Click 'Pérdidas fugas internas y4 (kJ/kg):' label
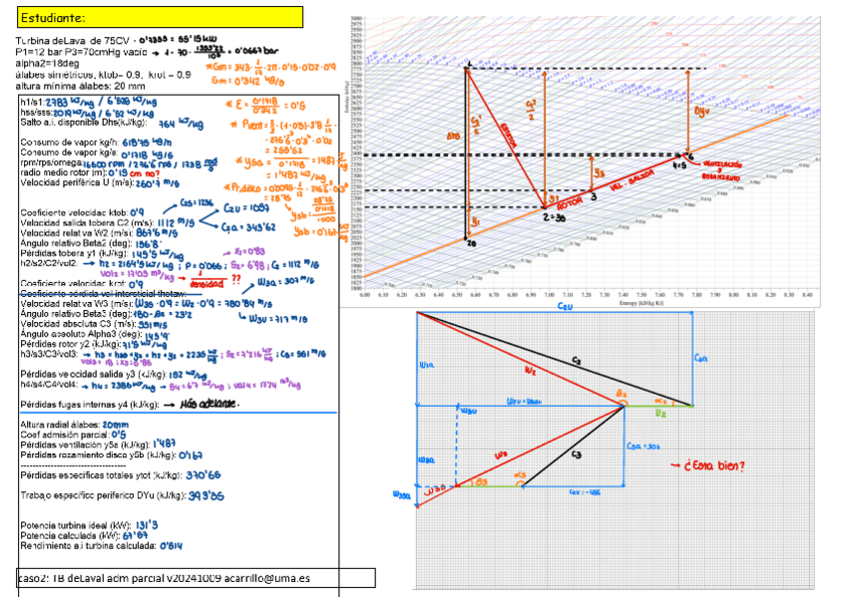This screenshot has width=846, height=597. tap(90, 405)
